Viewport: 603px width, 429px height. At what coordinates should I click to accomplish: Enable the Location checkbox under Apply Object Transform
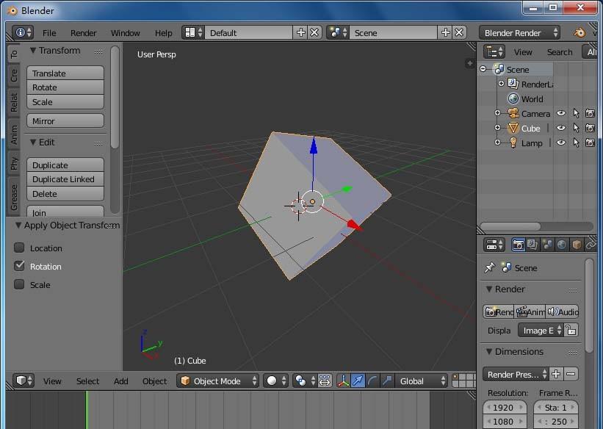pyautogui.click(x=20, y=248)
